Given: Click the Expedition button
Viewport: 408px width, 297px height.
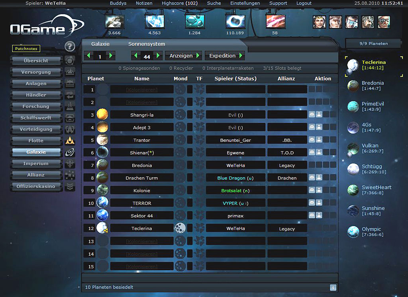Looking at the screenshot, I should pyautogui.click(x=225, y=56).
